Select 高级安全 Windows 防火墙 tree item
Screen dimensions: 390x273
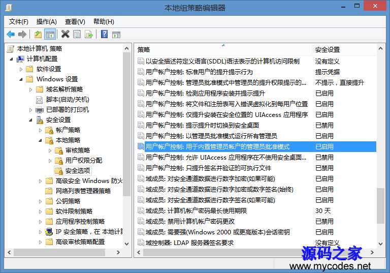click(x=89, y=181)
